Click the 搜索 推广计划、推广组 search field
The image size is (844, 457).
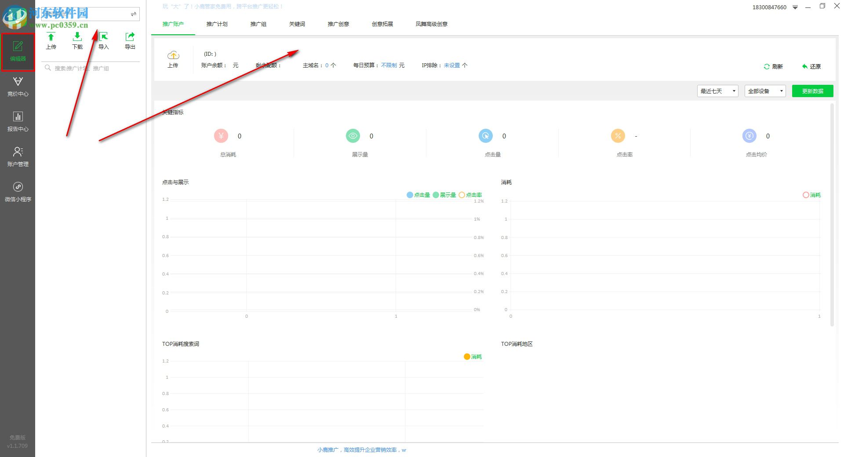coord(91,68)
